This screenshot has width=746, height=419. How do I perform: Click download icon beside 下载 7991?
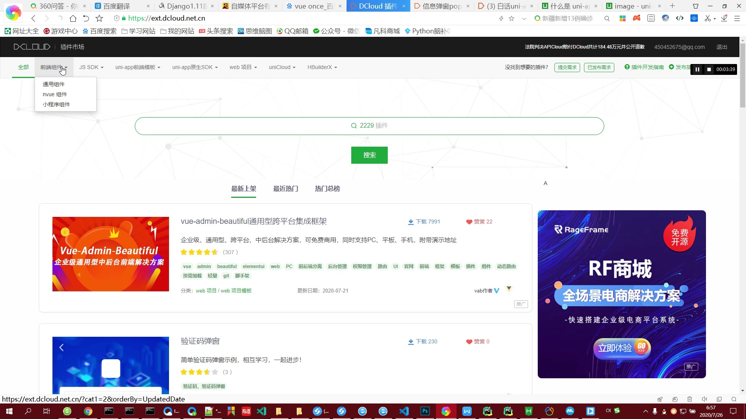click(411, 222)
